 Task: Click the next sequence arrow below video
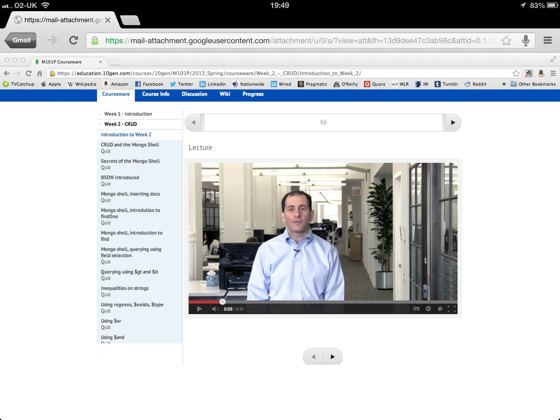(332, 357)
